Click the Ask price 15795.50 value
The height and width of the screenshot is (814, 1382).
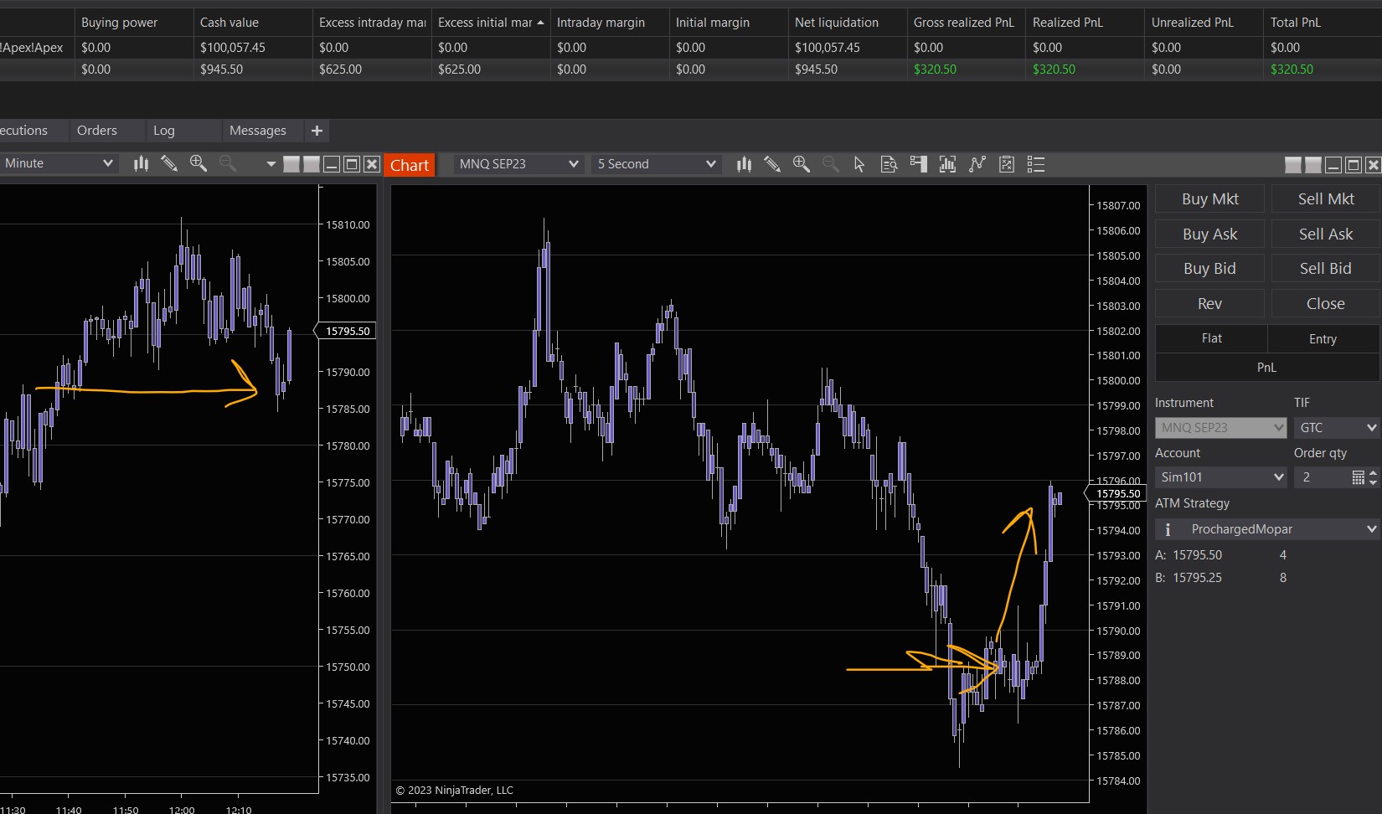coord(1197,555)
